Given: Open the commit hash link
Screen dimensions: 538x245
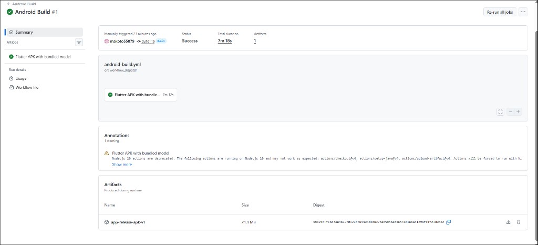Looking at the screenshot, I should click(148, 41).
